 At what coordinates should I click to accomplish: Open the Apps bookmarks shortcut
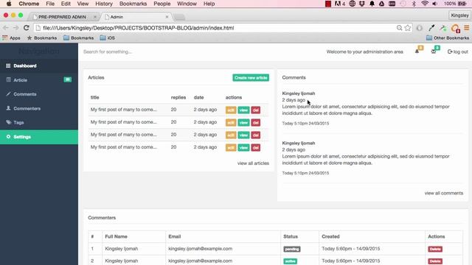tap(12, 38)
